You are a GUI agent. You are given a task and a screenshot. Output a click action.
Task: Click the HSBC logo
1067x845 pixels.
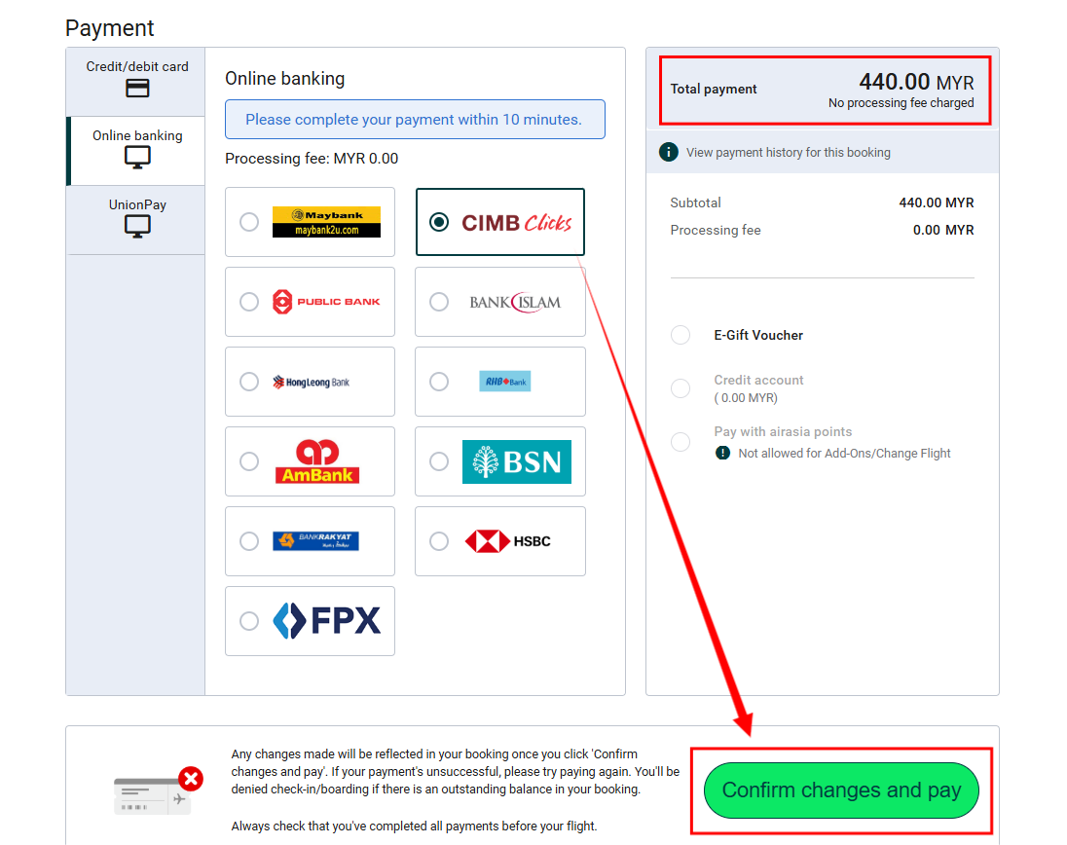(507, 541)
